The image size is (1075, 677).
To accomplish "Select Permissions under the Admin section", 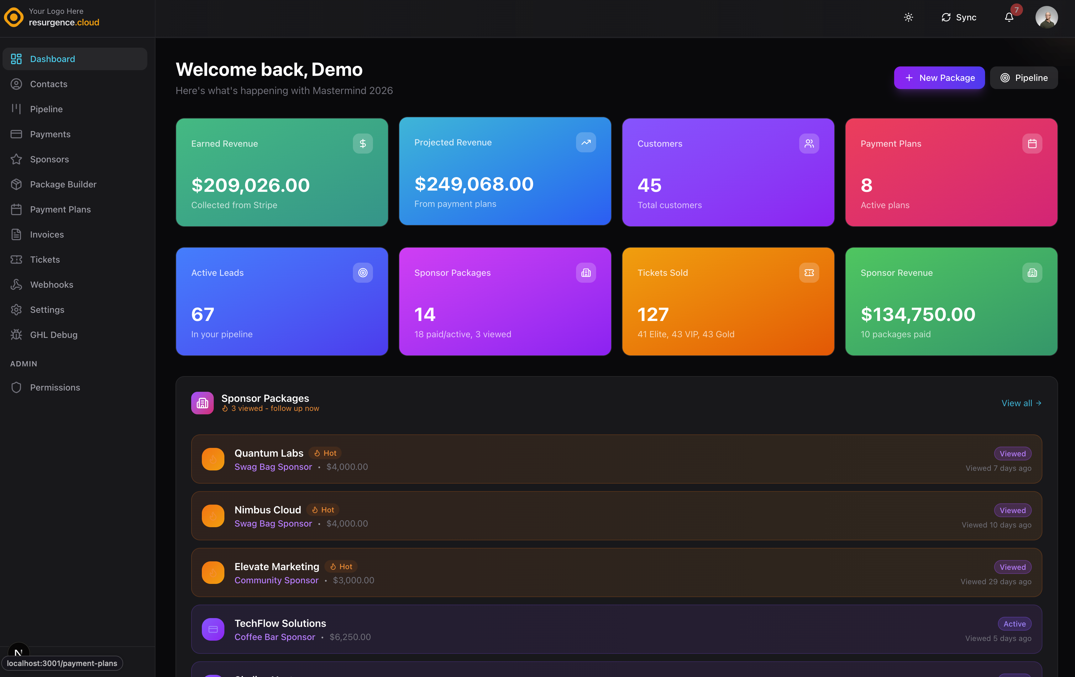I will (x=55, y=387).
